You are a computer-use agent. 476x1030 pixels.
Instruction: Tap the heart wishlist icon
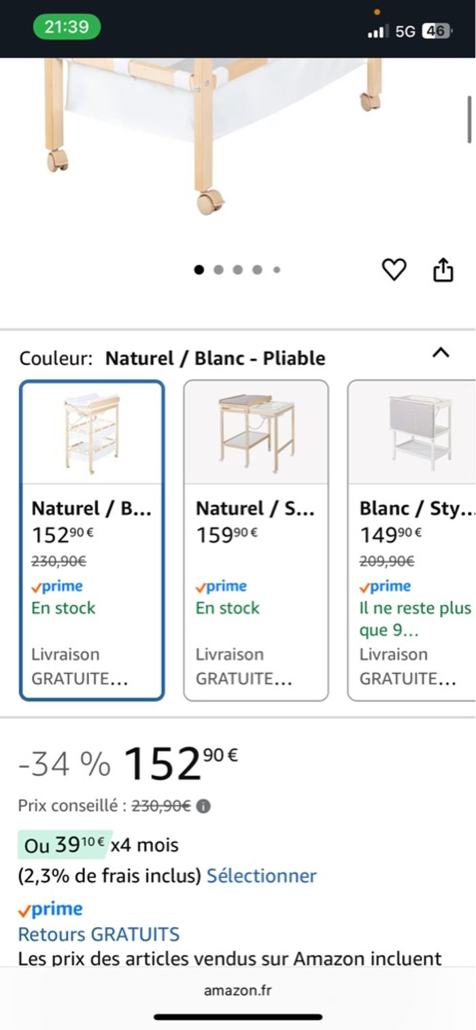pyautogui.click(x=394, y=270)
